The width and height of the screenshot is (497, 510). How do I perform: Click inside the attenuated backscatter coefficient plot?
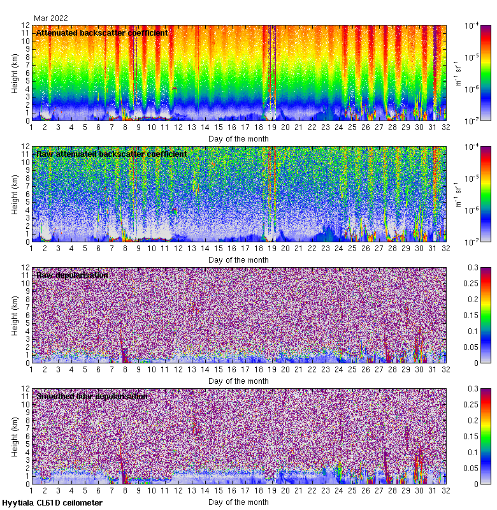coord(239,73)
